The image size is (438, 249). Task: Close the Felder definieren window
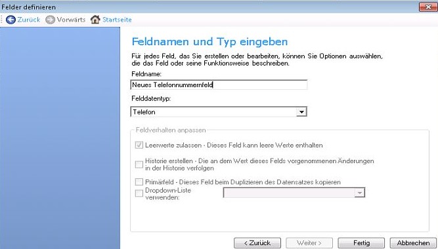point(428,7)
